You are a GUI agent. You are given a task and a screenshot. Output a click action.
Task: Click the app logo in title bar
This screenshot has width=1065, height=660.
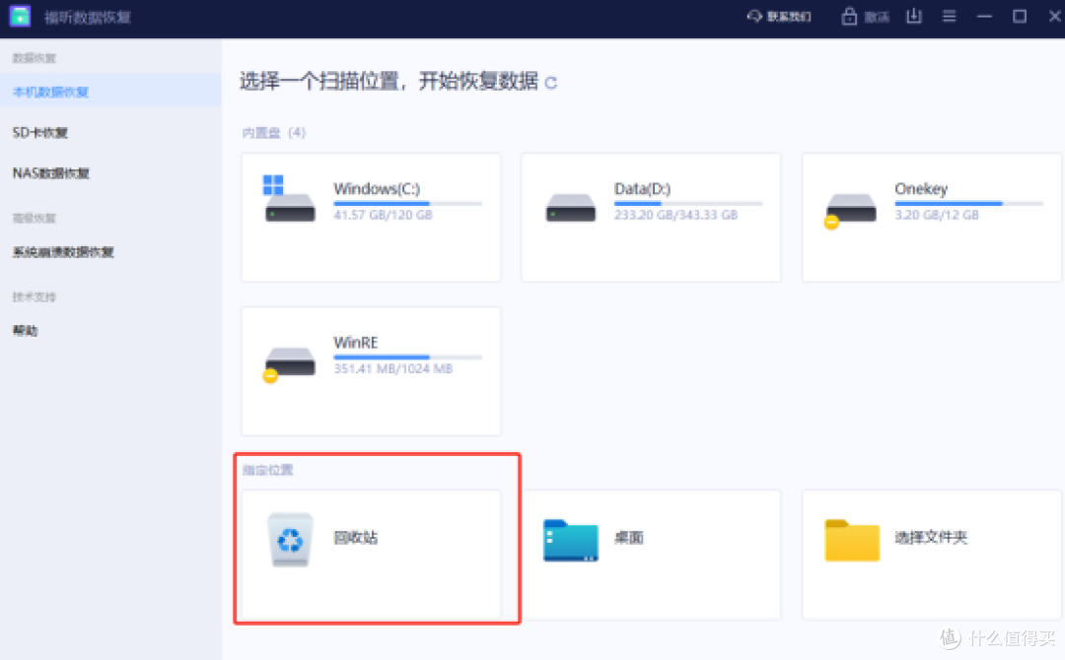coord(20,17)
